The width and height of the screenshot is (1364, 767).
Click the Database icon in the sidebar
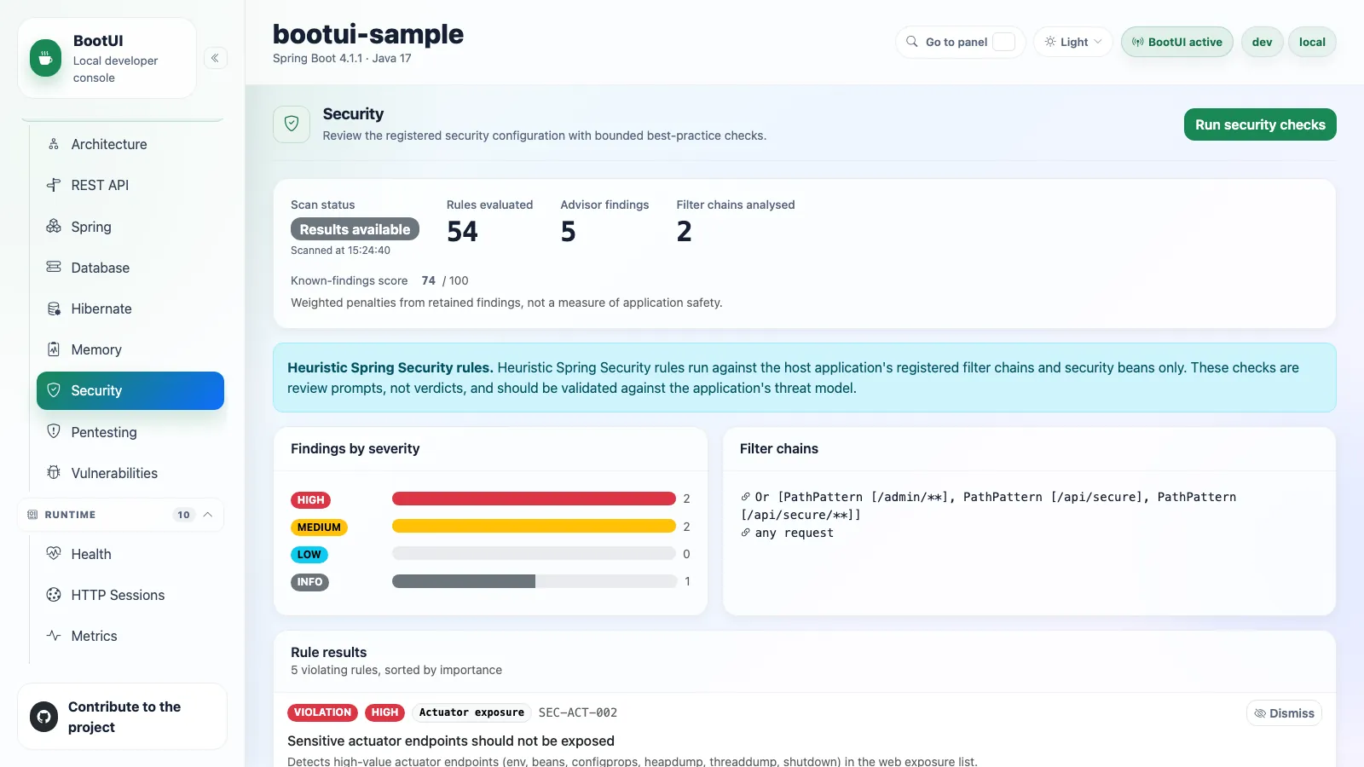coord(54,268)
